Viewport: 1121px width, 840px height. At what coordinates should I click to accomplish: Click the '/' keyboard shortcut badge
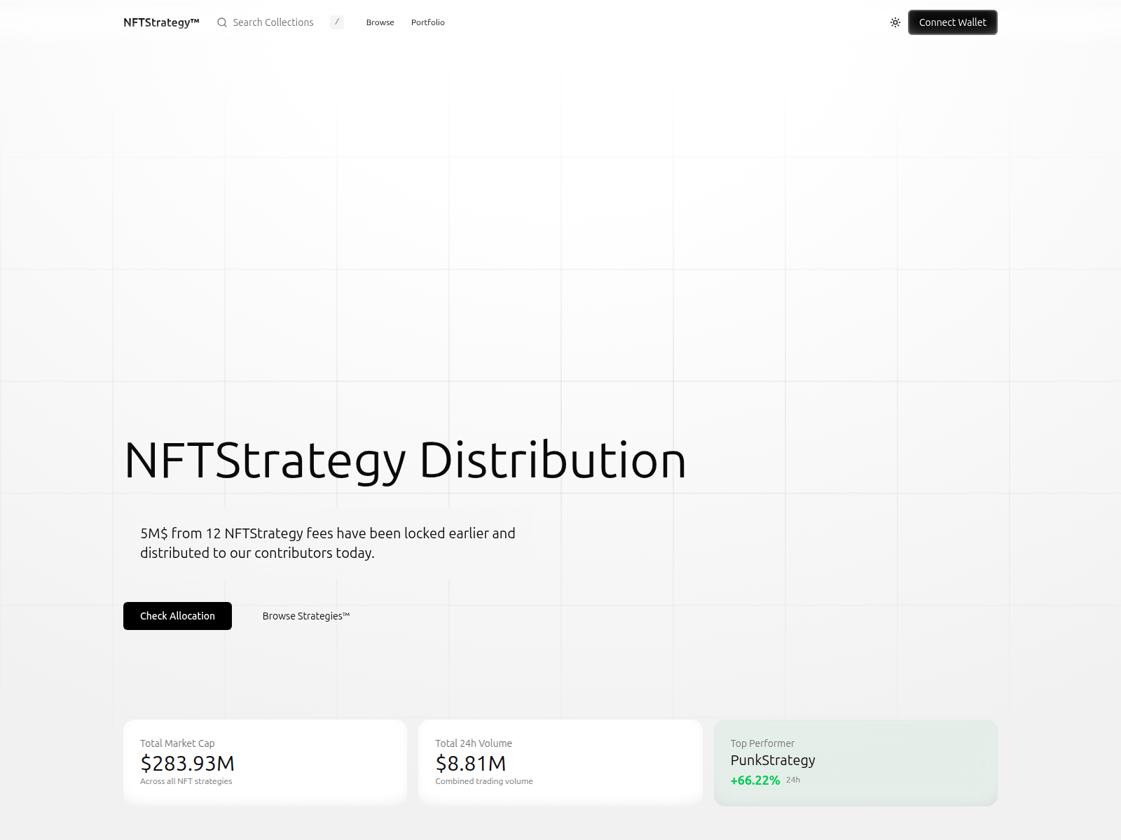point(337,22)
